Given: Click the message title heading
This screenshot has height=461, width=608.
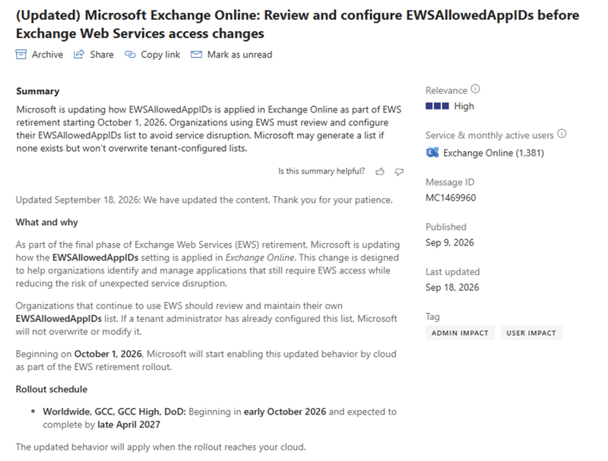Looking at the screenshot, I should tap(297, 24).
